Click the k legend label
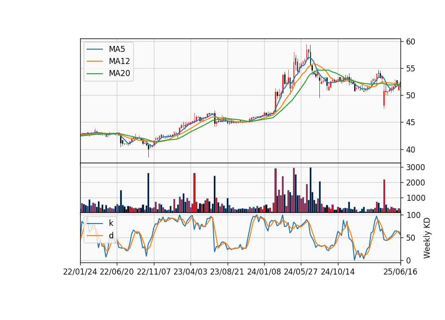The image size is (445, 320). pyautogui.click(x=111, y=223)
